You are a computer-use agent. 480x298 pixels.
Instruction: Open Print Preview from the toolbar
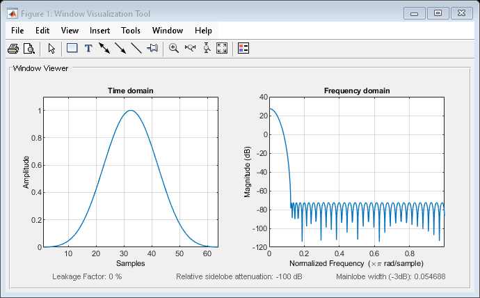point(29,49)
